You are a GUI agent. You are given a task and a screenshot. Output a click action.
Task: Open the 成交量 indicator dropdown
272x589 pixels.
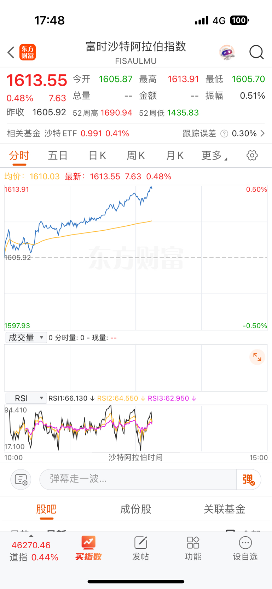click(26, 337)
